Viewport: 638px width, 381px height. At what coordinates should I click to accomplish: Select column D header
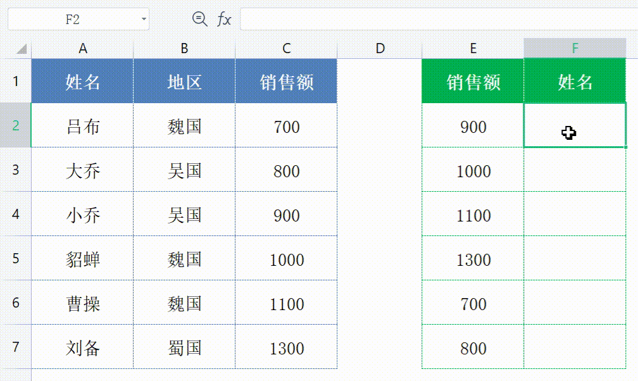point(380,49)
